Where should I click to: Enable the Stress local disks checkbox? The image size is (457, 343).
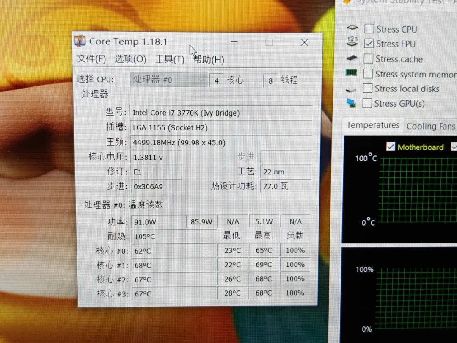368,88
